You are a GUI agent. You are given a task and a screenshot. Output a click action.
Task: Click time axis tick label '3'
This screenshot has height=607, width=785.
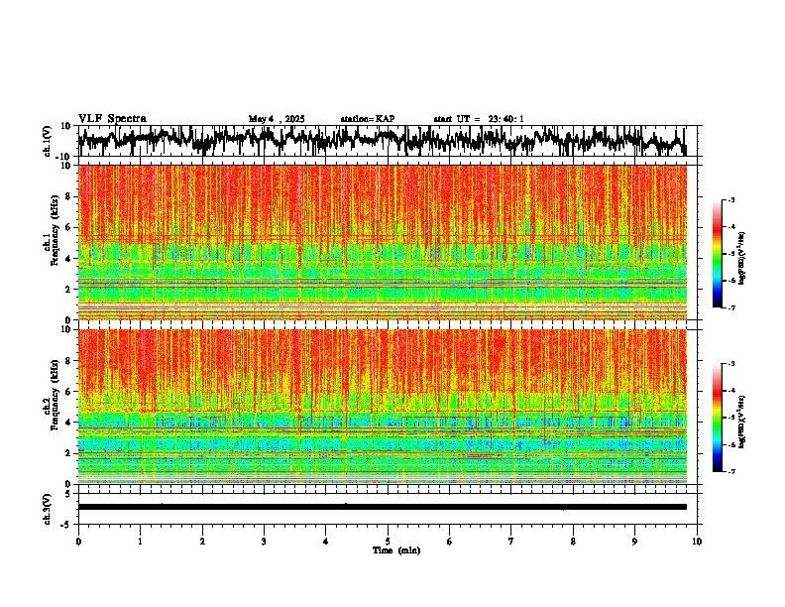pos(264,542)
